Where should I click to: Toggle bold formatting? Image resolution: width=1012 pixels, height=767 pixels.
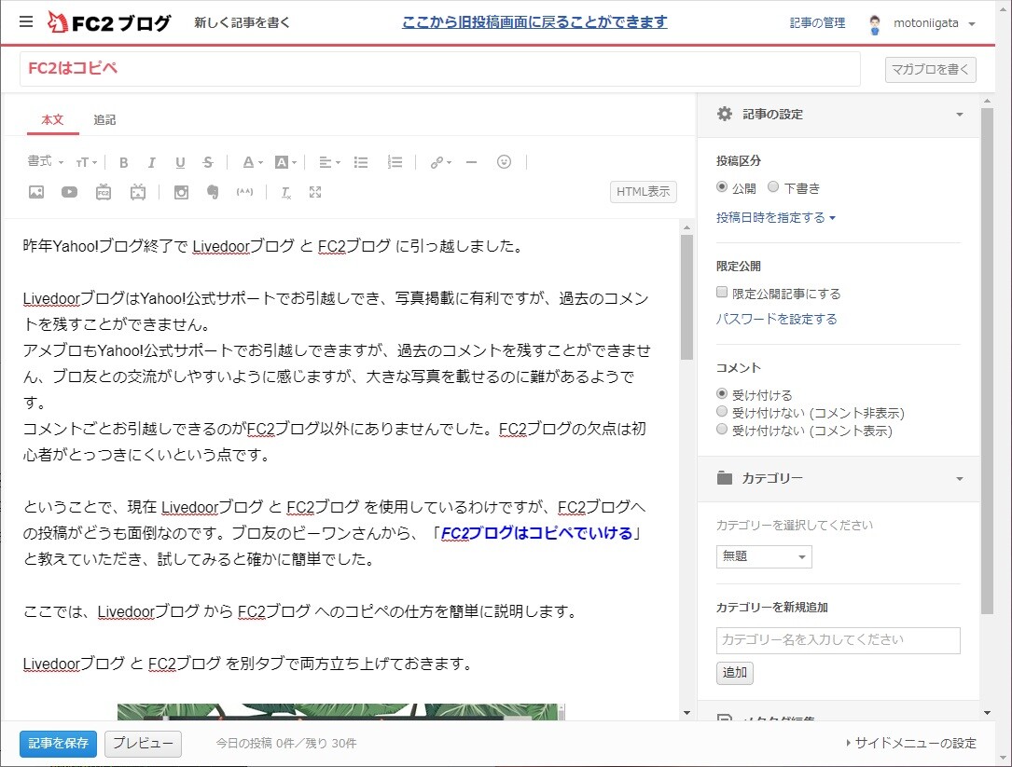point(123,162)
